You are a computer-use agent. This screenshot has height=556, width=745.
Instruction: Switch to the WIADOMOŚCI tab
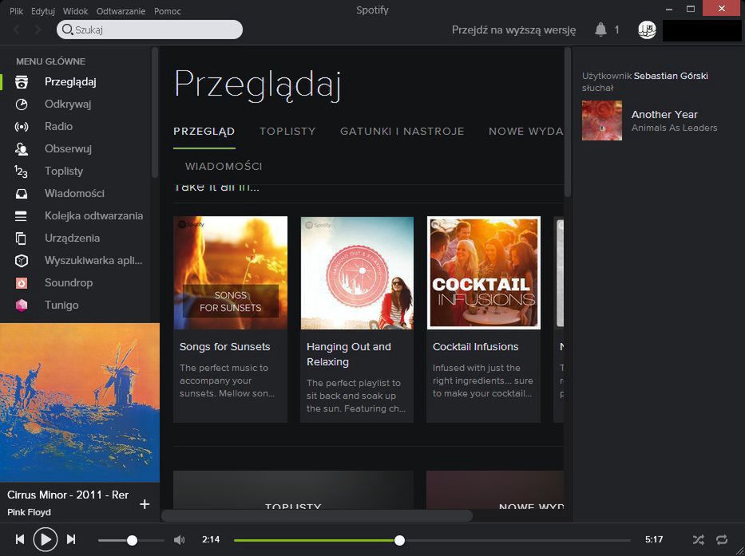224,167
